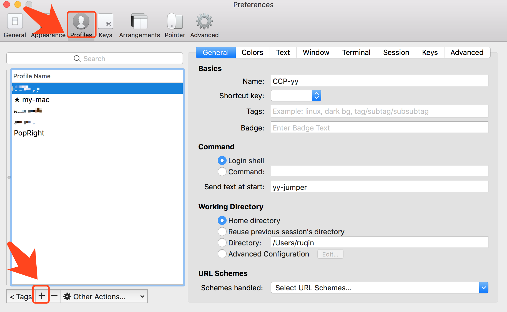Click the Send text at start field
The width and height of the screenshot is (507, 312).
click(x=379, y=187)
